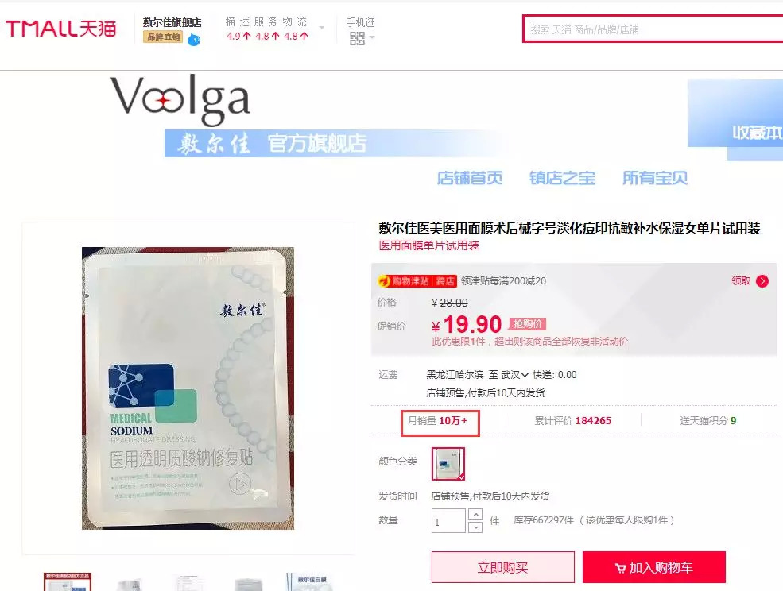Play the product video on the main image
Image resolution: width=783 pixels, height=591 pixels.
pyautogui.click(x=240, y=484)
